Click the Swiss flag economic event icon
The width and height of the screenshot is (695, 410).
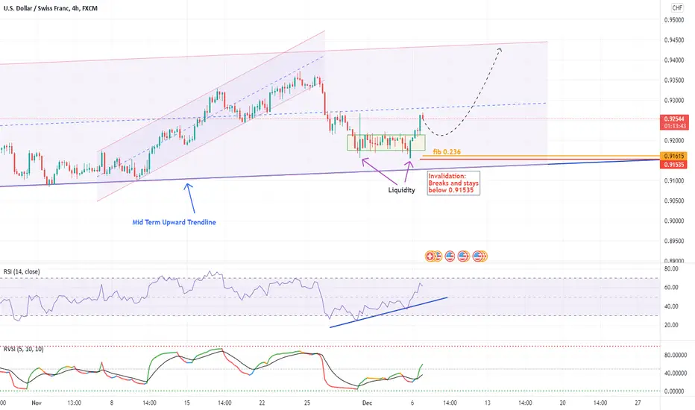[430, 256]
